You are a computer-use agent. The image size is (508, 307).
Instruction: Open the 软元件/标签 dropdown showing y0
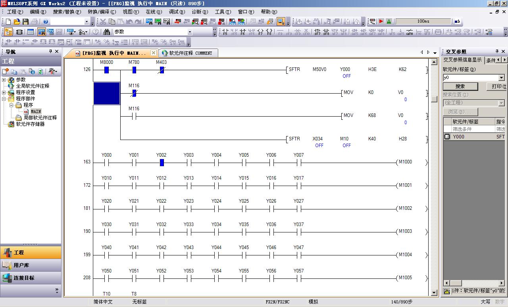(x=501, y=78)
